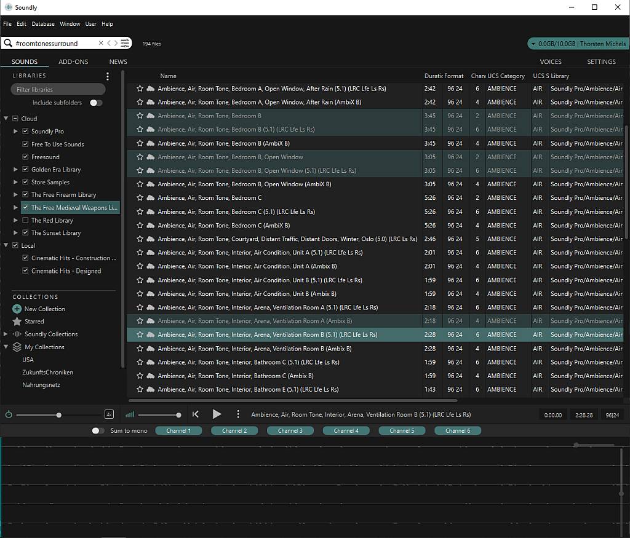This screenshot has height=538, width=630.
Task: Click the New Collection plus icon
Action: [x=17, y=309]
